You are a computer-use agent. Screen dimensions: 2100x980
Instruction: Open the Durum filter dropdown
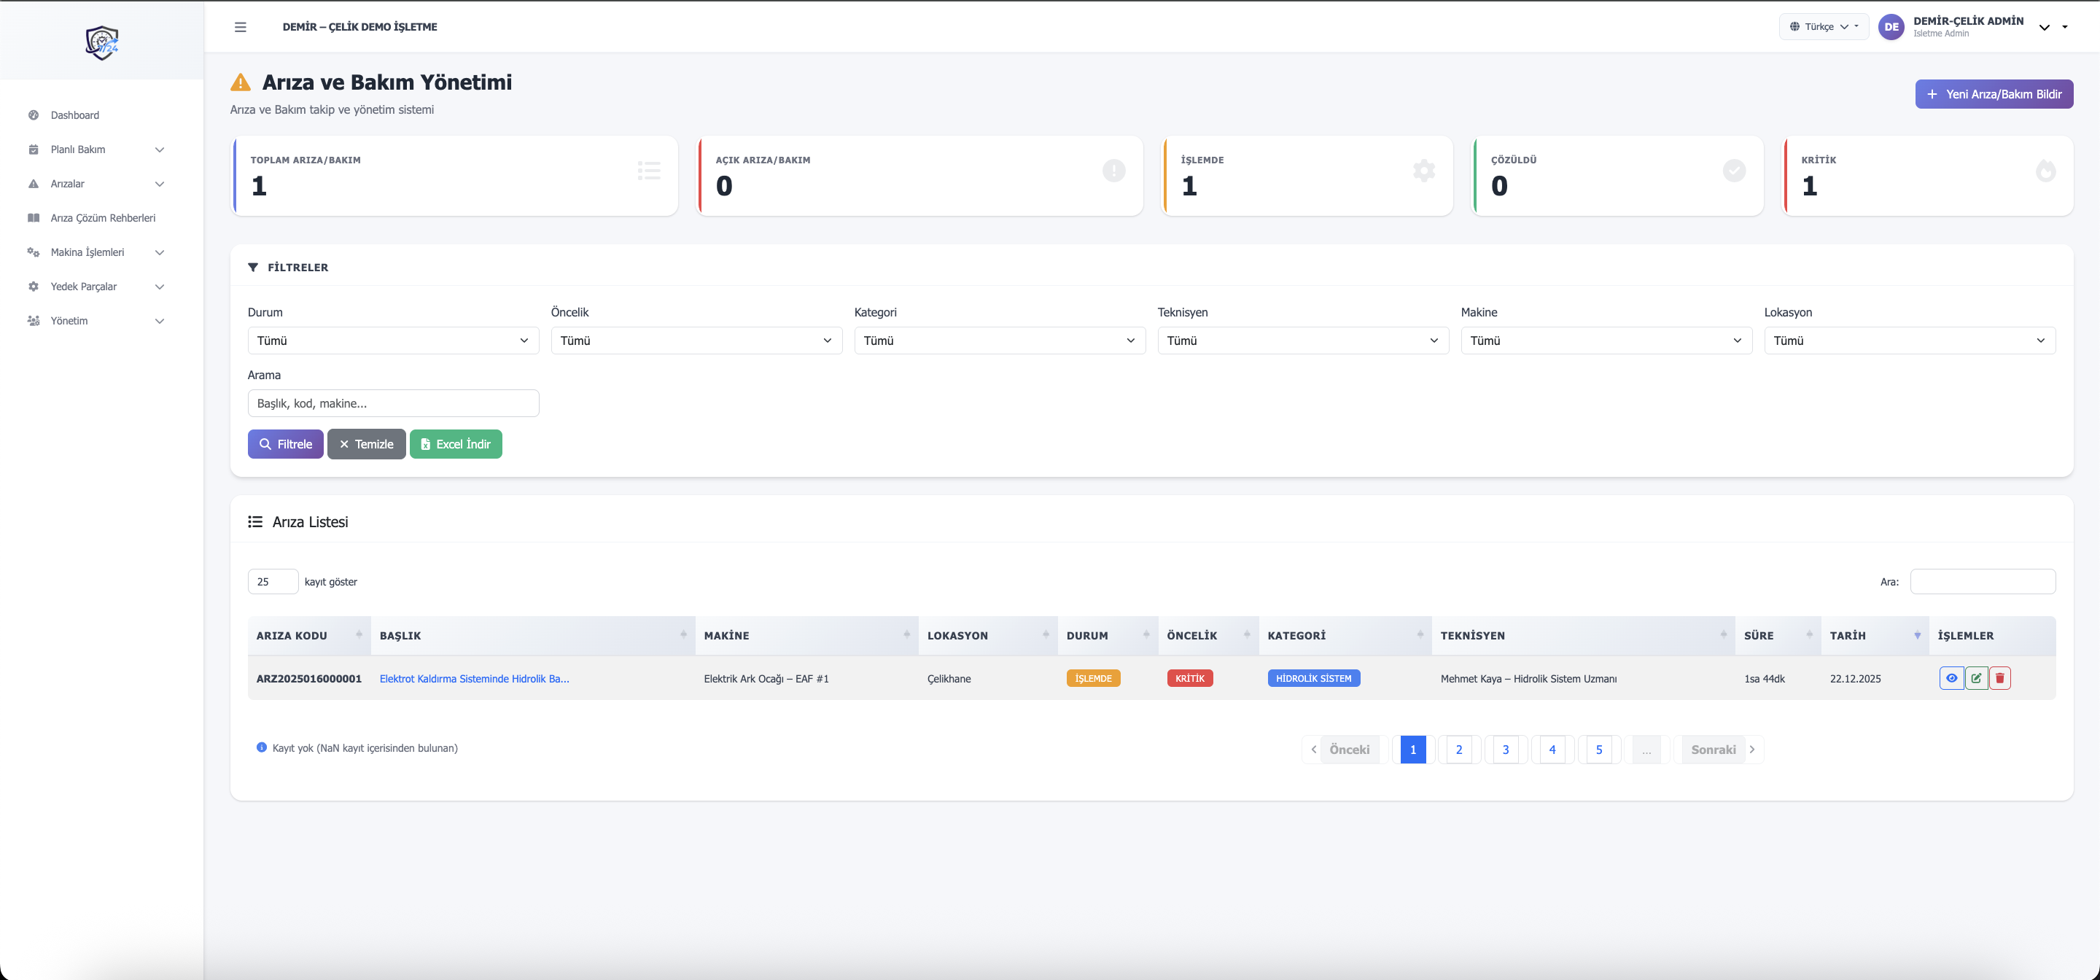(x=393, y=341)
